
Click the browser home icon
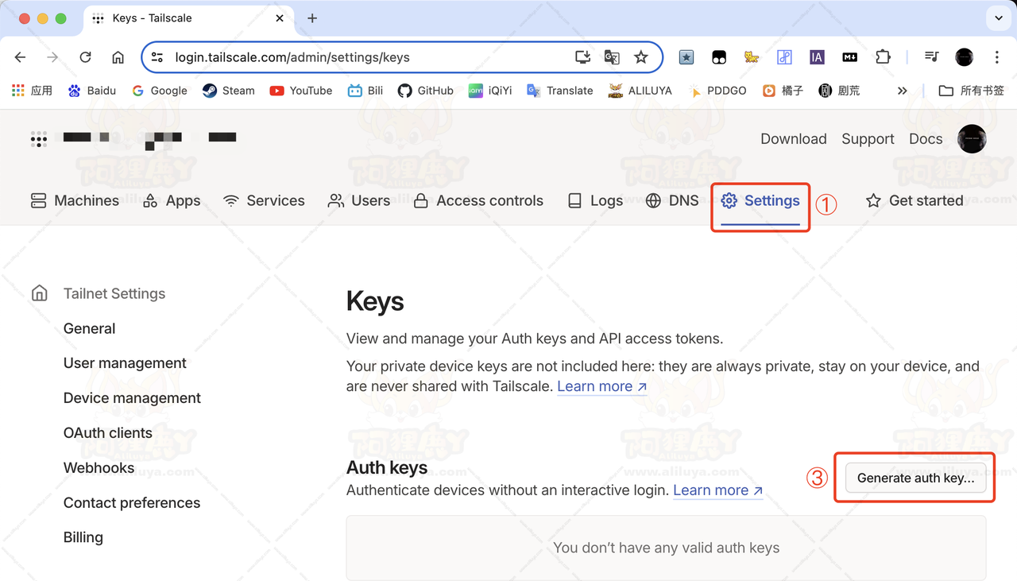[x=118, y=57]
